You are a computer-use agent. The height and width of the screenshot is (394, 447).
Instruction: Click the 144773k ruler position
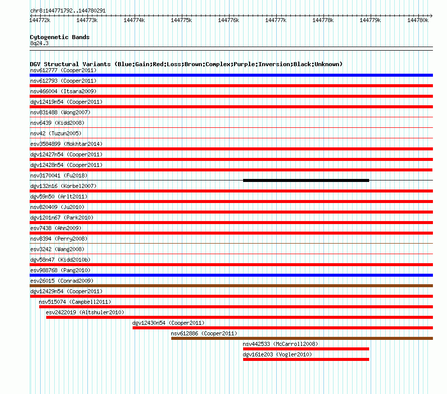pos(87,20)
